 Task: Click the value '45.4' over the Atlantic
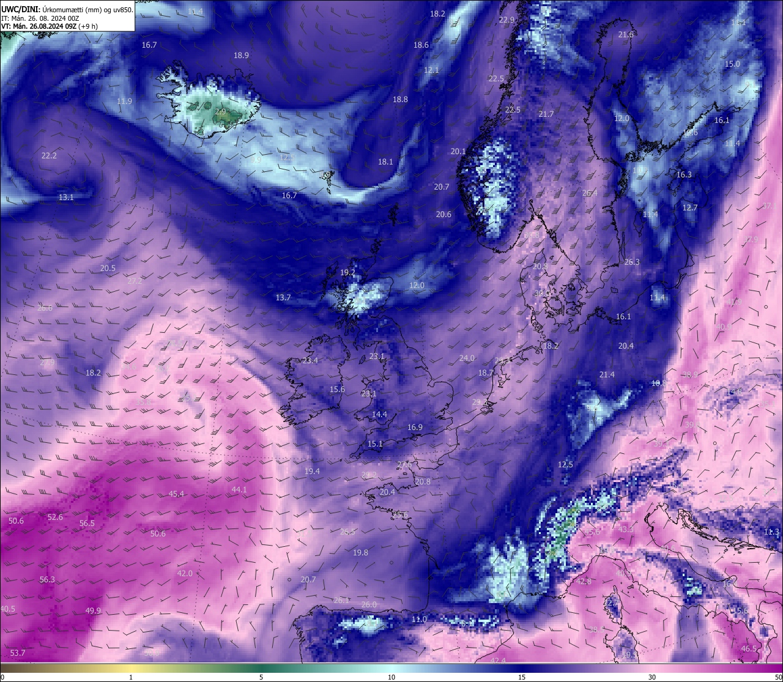pos(176,494)
